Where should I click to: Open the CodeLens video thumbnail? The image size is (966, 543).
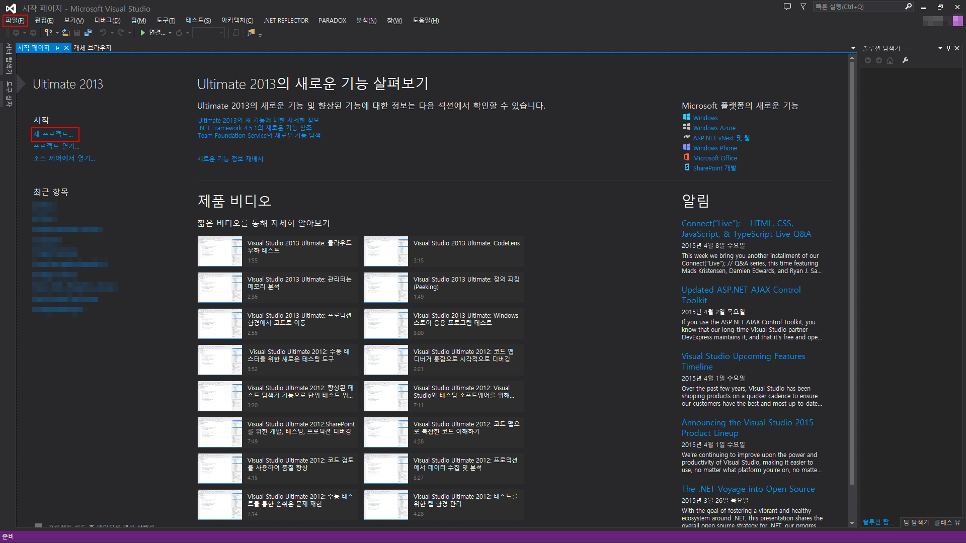[386, 251]
